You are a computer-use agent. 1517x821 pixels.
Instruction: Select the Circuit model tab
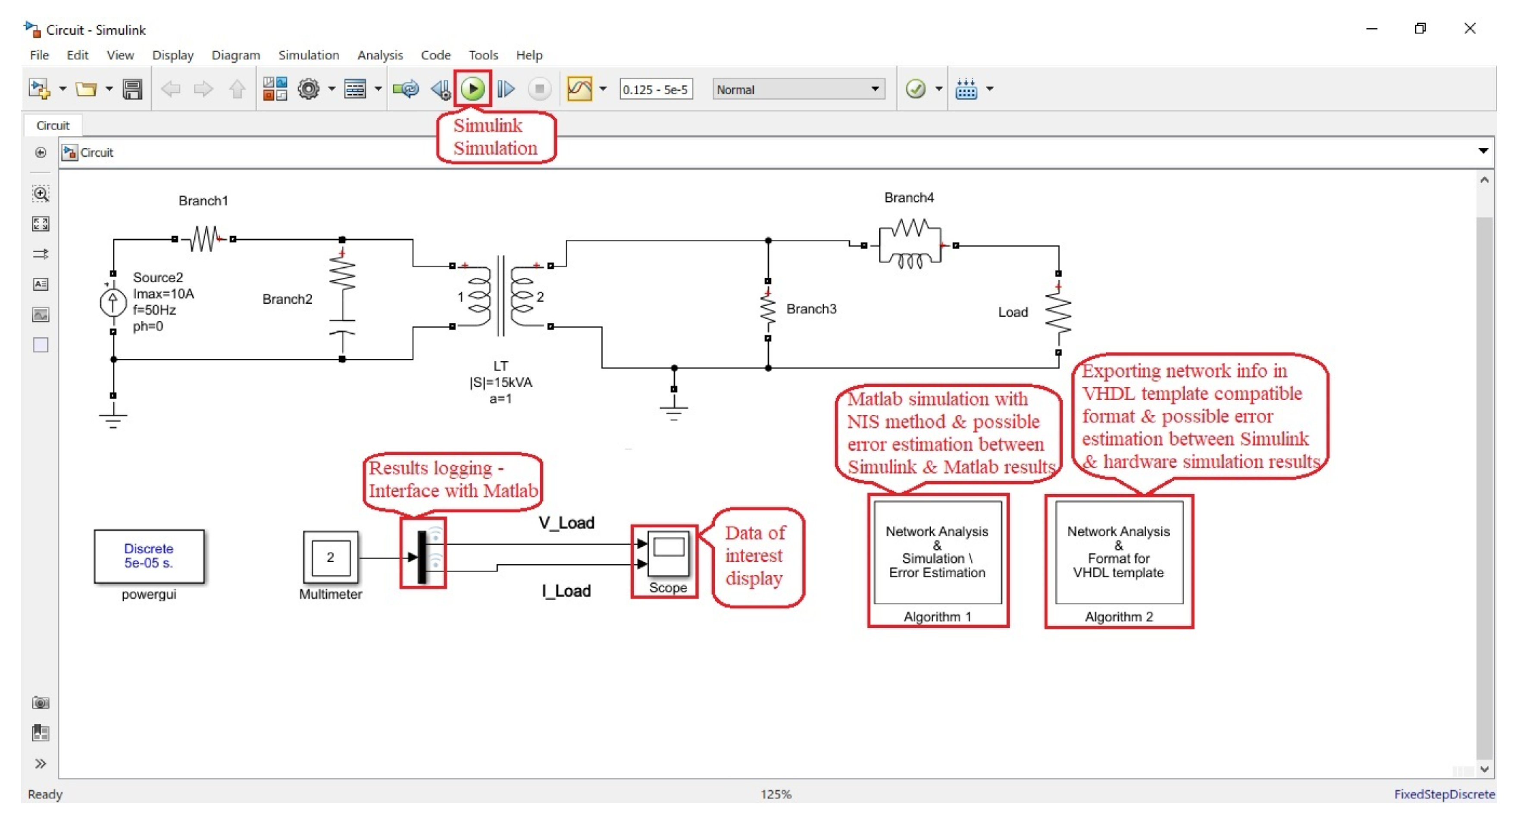point(53,125)
